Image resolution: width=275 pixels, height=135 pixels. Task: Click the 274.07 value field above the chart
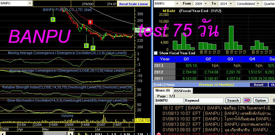[106, 4]
